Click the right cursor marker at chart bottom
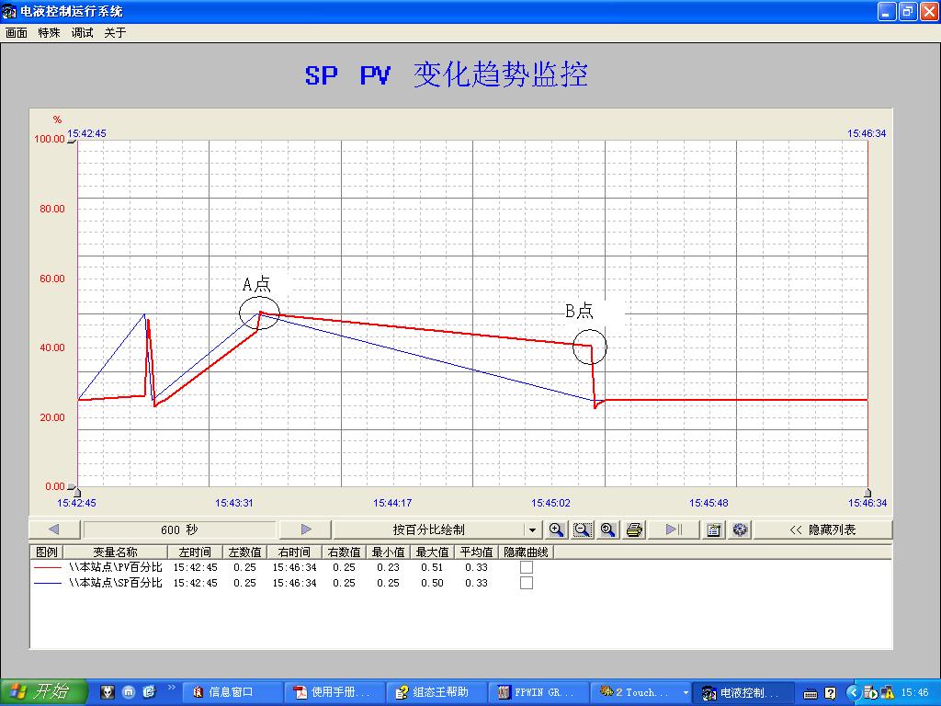Image resolution: width=941 pixels, height=706 pixels. coord(867,493)
